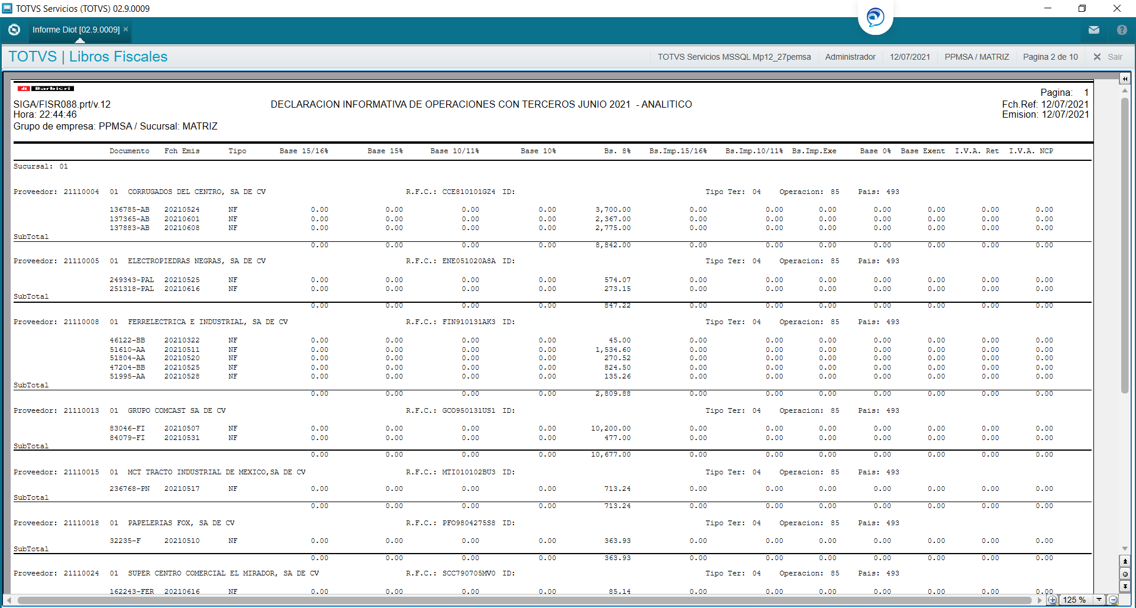Close the Informe Diot tab

(125, 29)
